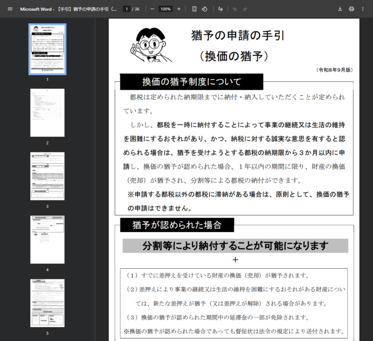Select page 1 thumbnail

coord(47,49)
